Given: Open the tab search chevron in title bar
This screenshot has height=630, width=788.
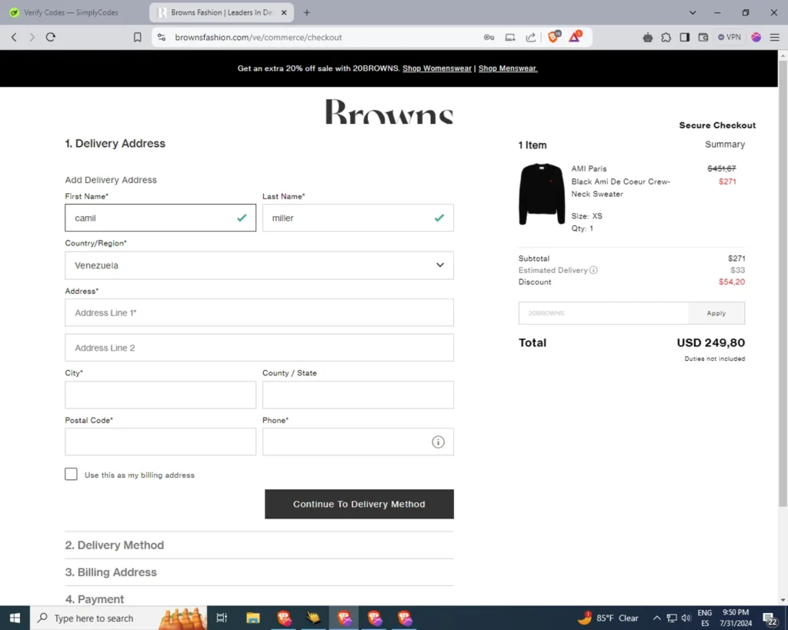Looking at the screenshot, I should 693,12.
